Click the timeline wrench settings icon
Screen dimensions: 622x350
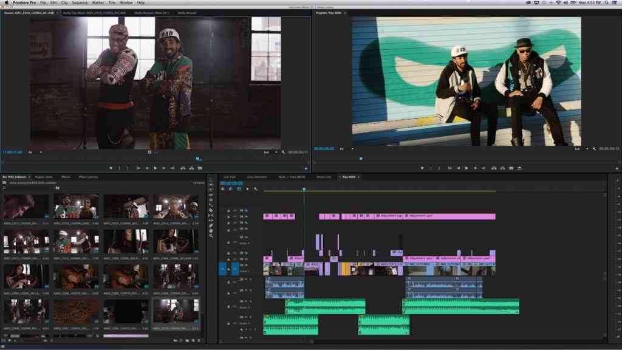point(256,189)
